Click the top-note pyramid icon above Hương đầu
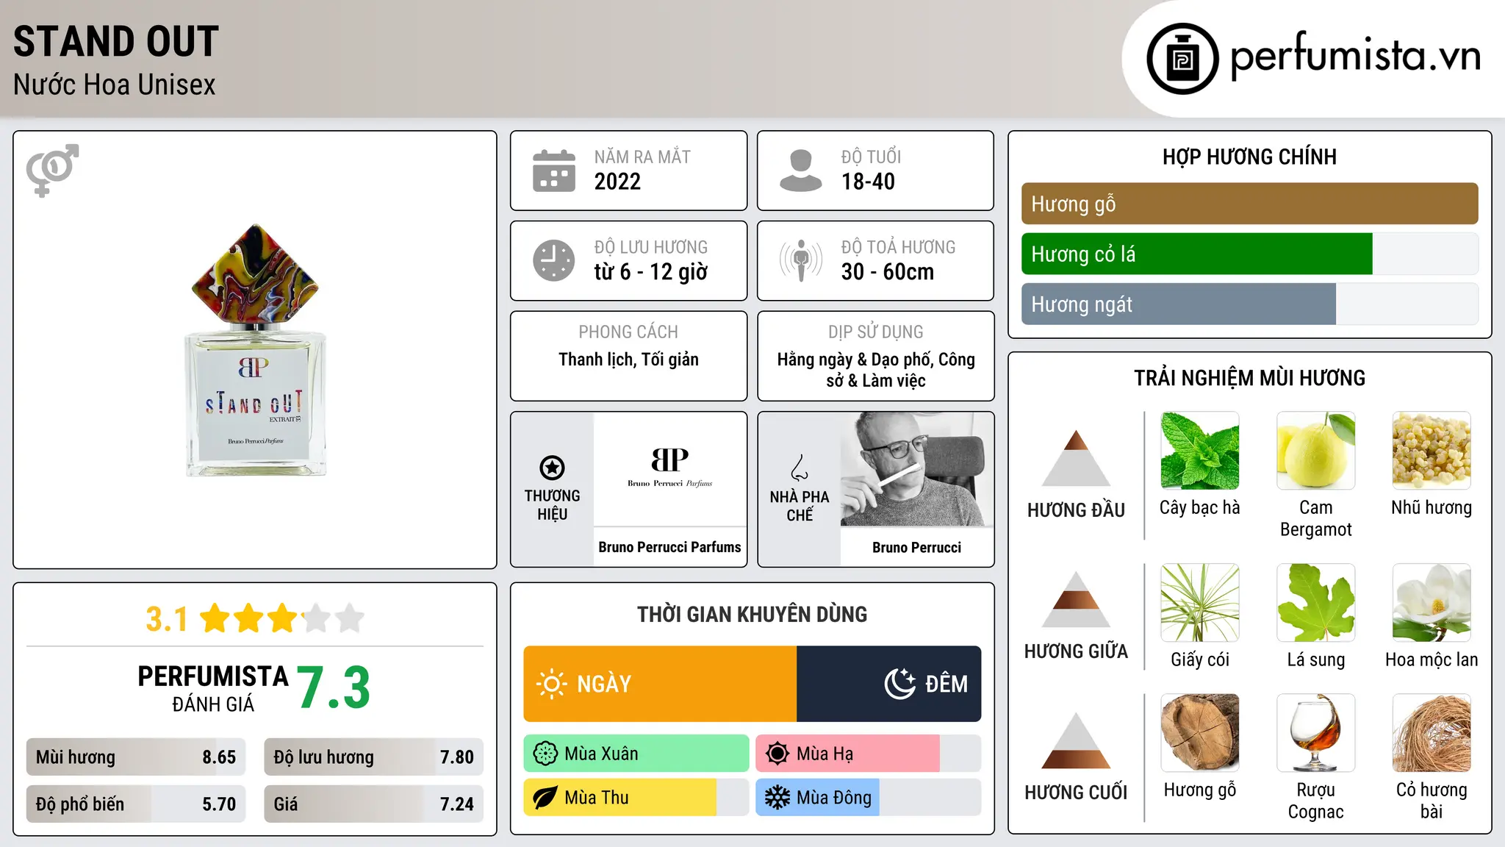This screenshot has width=1505, height=847. tap(1076, 458)
